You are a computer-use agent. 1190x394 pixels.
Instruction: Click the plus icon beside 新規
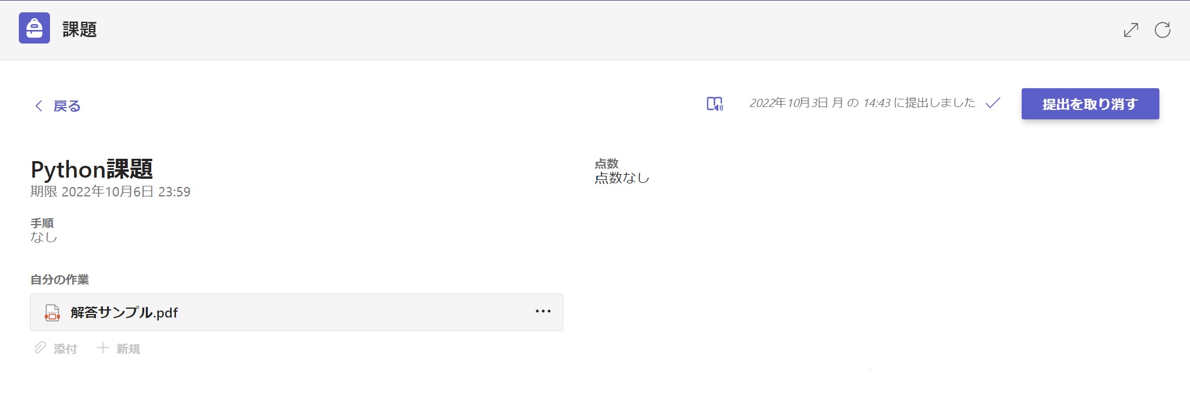click(x=103, y=348)
